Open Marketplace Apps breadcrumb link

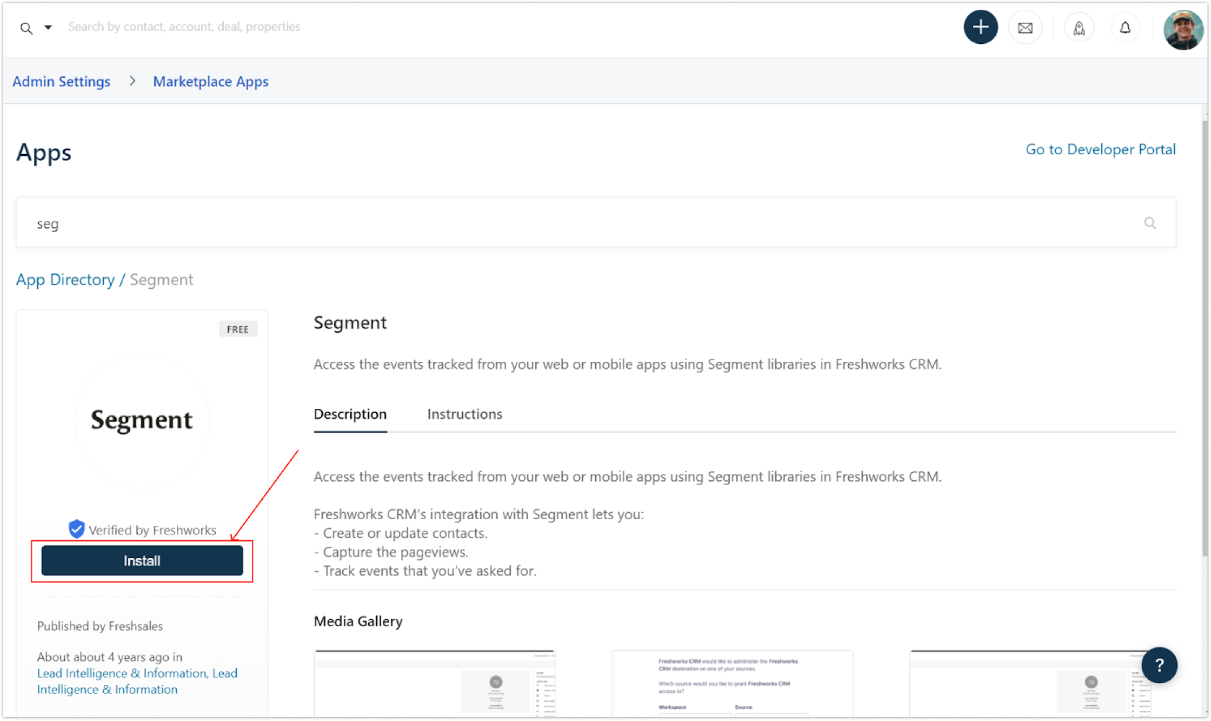point(210,82)
